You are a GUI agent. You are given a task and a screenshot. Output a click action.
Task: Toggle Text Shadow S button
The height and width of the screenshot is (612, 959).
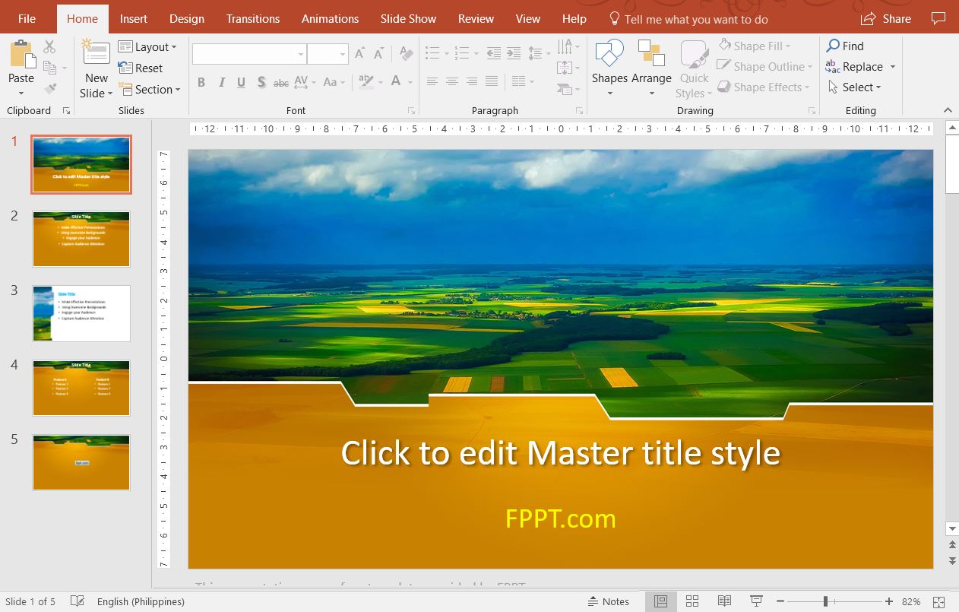point(261,82)
